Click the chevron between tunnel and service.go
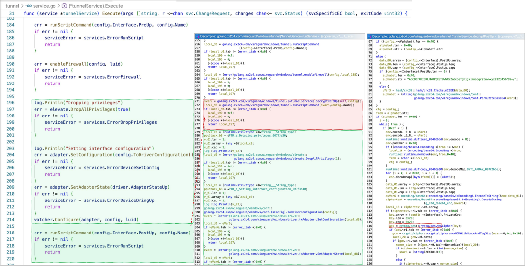The height and width of the screenshot is (266, 525). [23, 6]
